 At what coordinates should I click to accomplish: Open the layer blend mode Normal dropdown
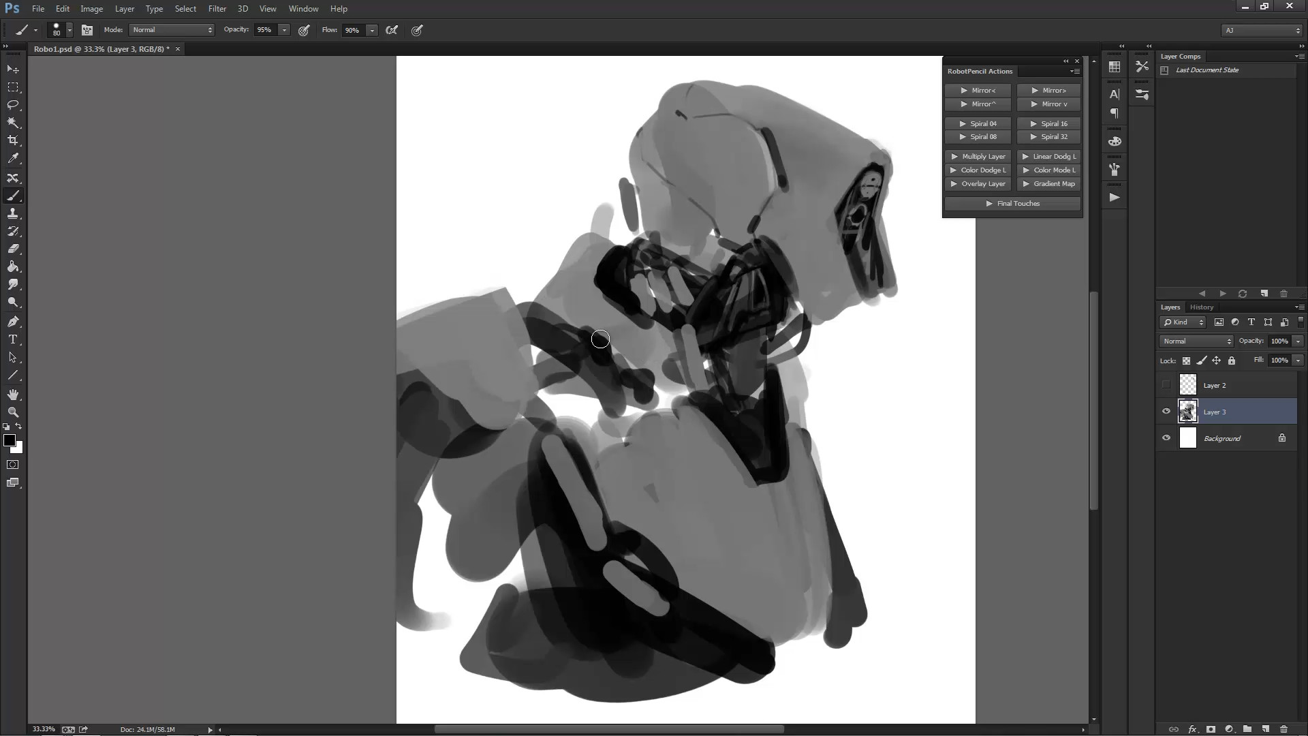click(x=1196, y=341)
